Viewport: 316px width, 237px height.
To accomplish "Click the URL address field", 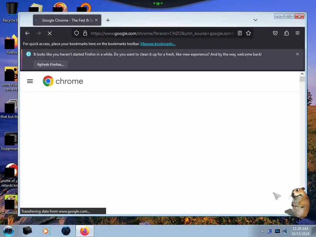I will 162,33.
